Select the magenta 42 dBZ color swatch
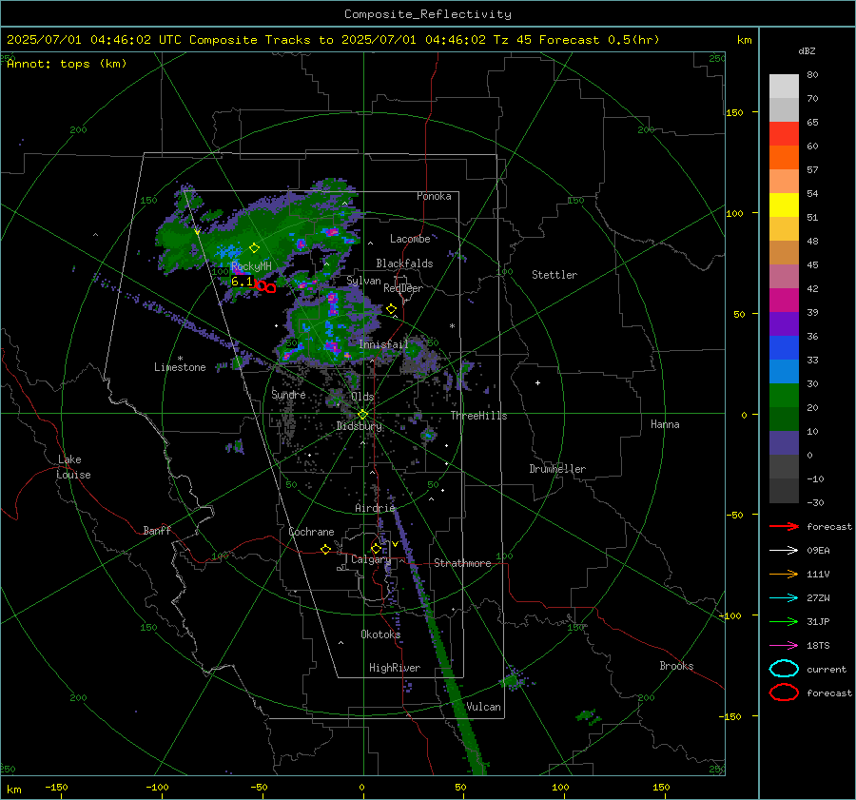The height and width of the screenshot is (800, 856). tap(784, 300)
